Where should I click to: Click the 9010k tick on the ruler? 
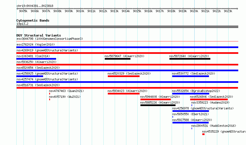point(80,11)
